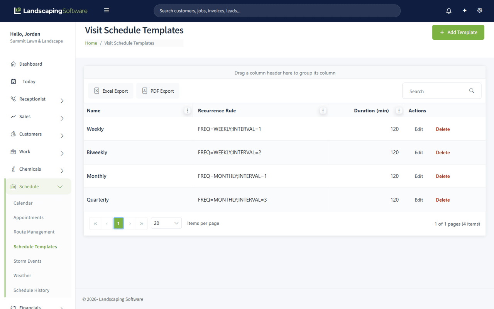Edit the Monthly template
Screen dimensions: 494x309
tap(419, 176)
